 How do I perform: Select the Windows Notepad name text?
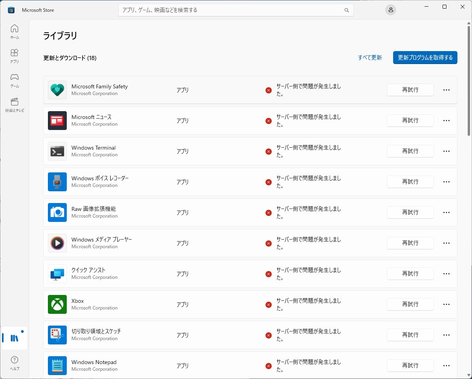pos(94,362)
